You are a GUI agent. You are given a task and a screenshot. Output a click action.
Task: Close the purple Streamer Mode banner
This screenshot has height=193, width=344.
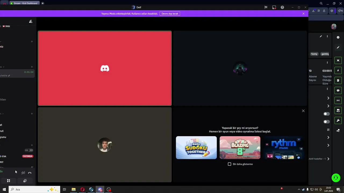coord(303,13)
